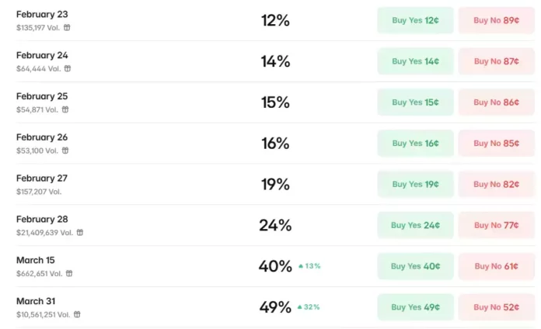Click the gift icon beside February 24 volume
The width and height of the screenshot is (541, 329).
67,68
